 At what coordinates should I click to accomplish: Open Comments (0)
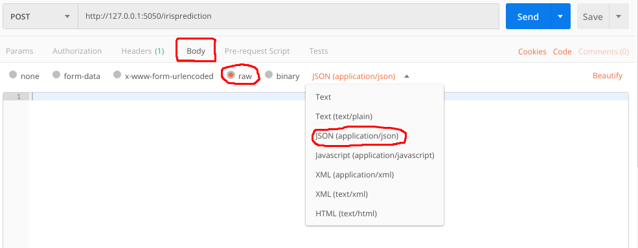(x=604, y=52)
